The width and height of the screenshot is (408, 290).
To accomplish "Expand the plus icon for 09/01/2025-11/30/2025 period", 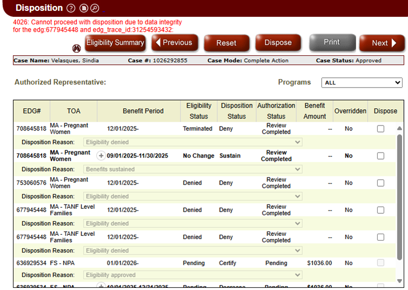I will 101,156.
